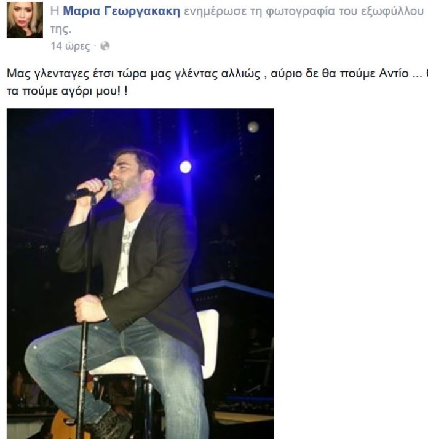
Task: Click the singer's hand gripping the mic stand
Action: (89, 308)
